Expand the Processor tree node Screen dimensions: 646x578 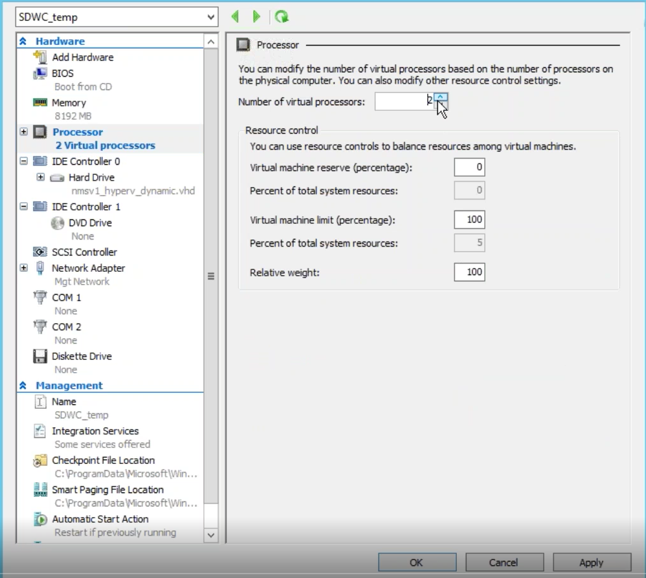(24, 132)
